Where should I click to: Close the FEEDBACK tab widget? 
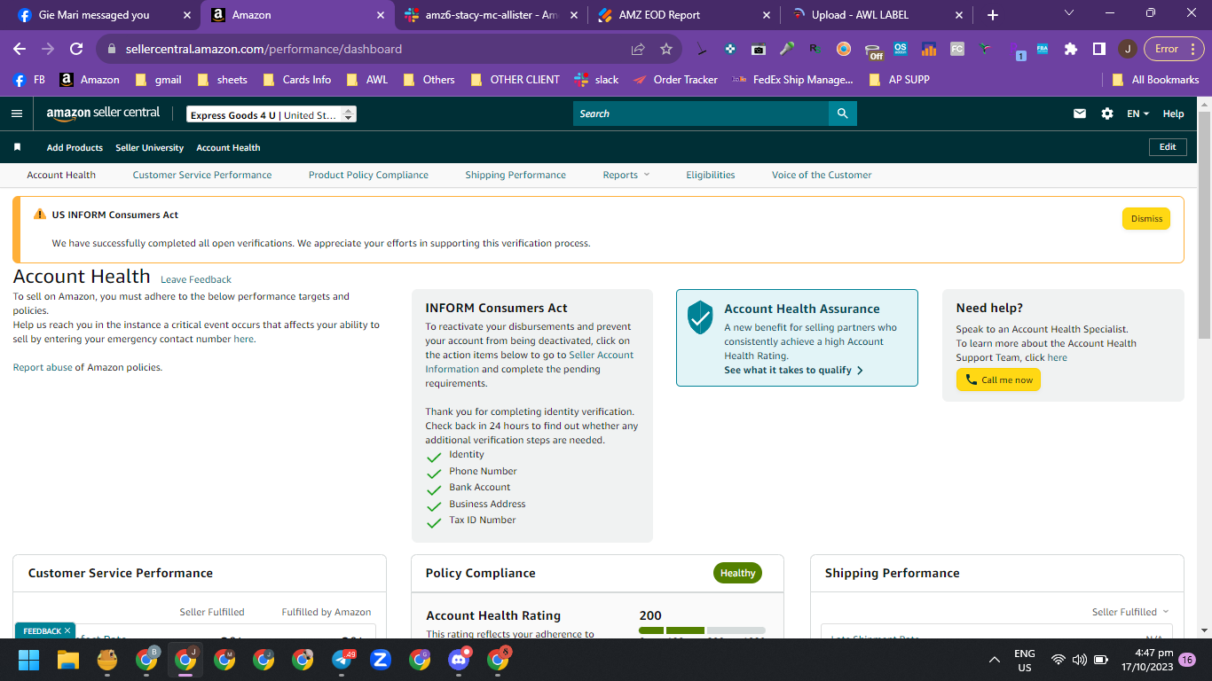tap(67, 630)
